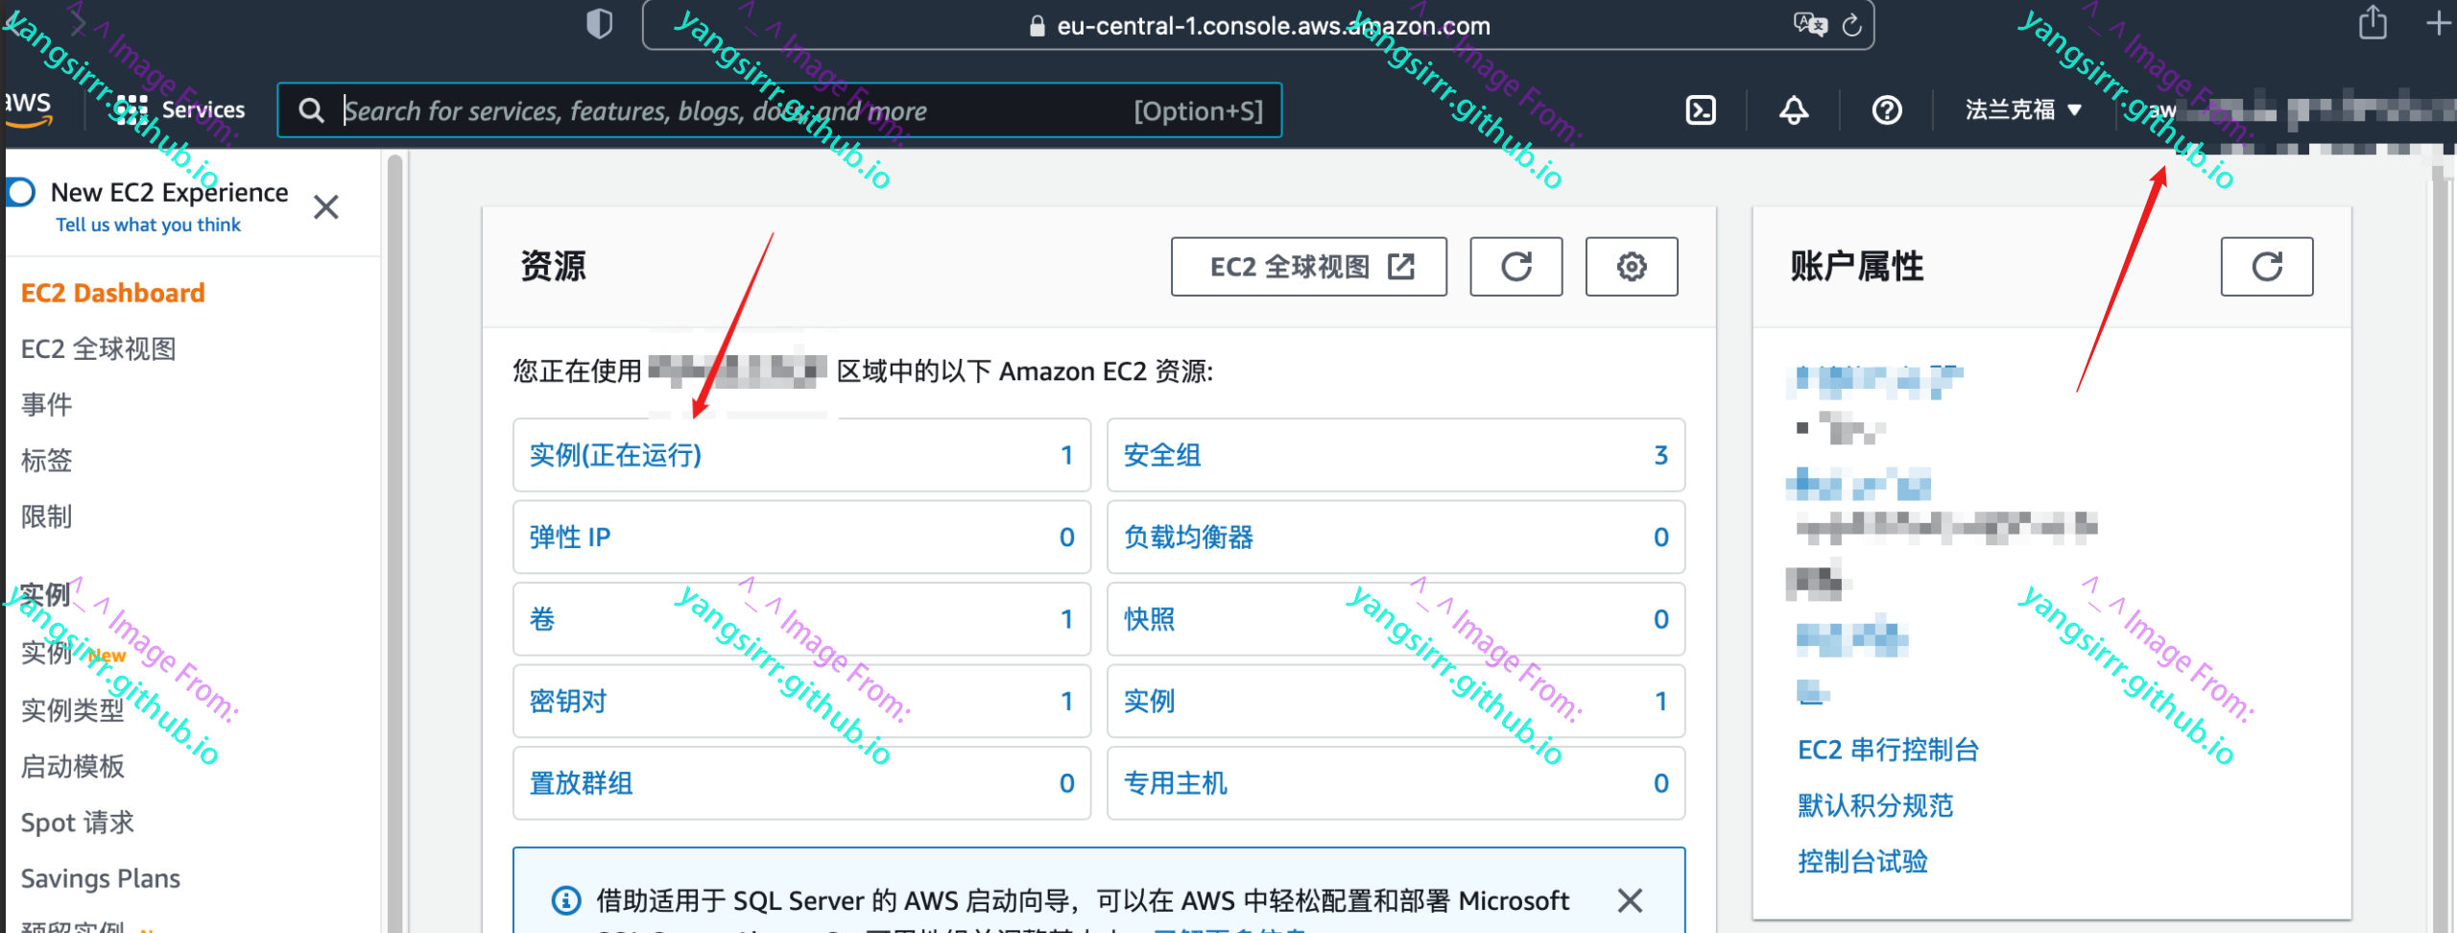Open 标签 in sidebar
This screenshot has width=2457, height=933.
tap(47, 460)
